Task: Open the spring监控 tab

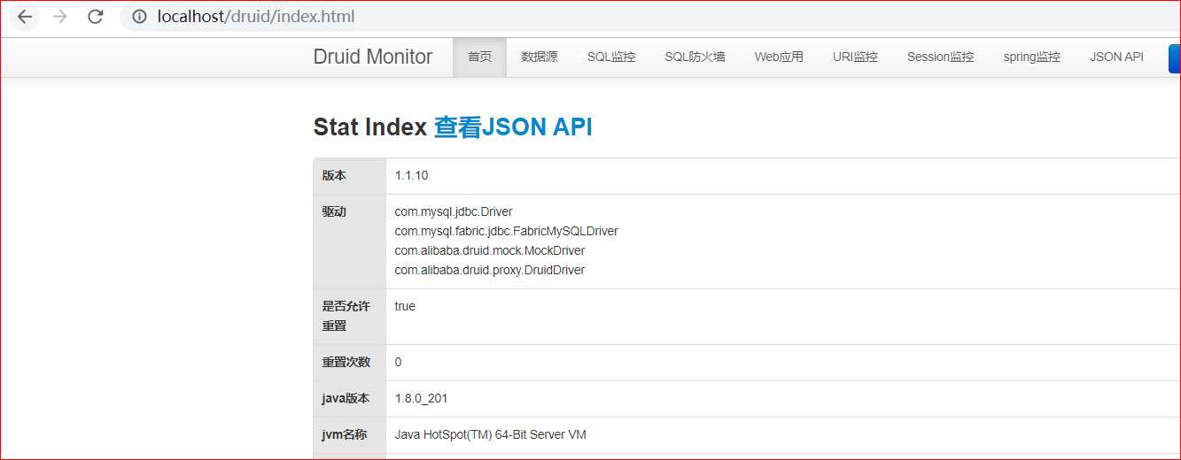Action: point(1031,57)
